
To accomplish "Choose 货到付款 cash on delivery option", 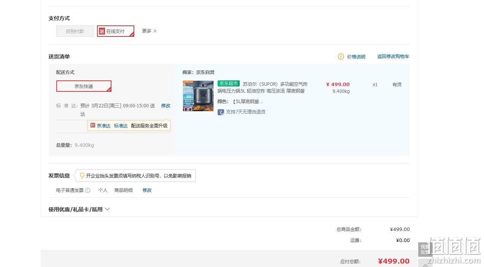I will [x=75, y=31].
